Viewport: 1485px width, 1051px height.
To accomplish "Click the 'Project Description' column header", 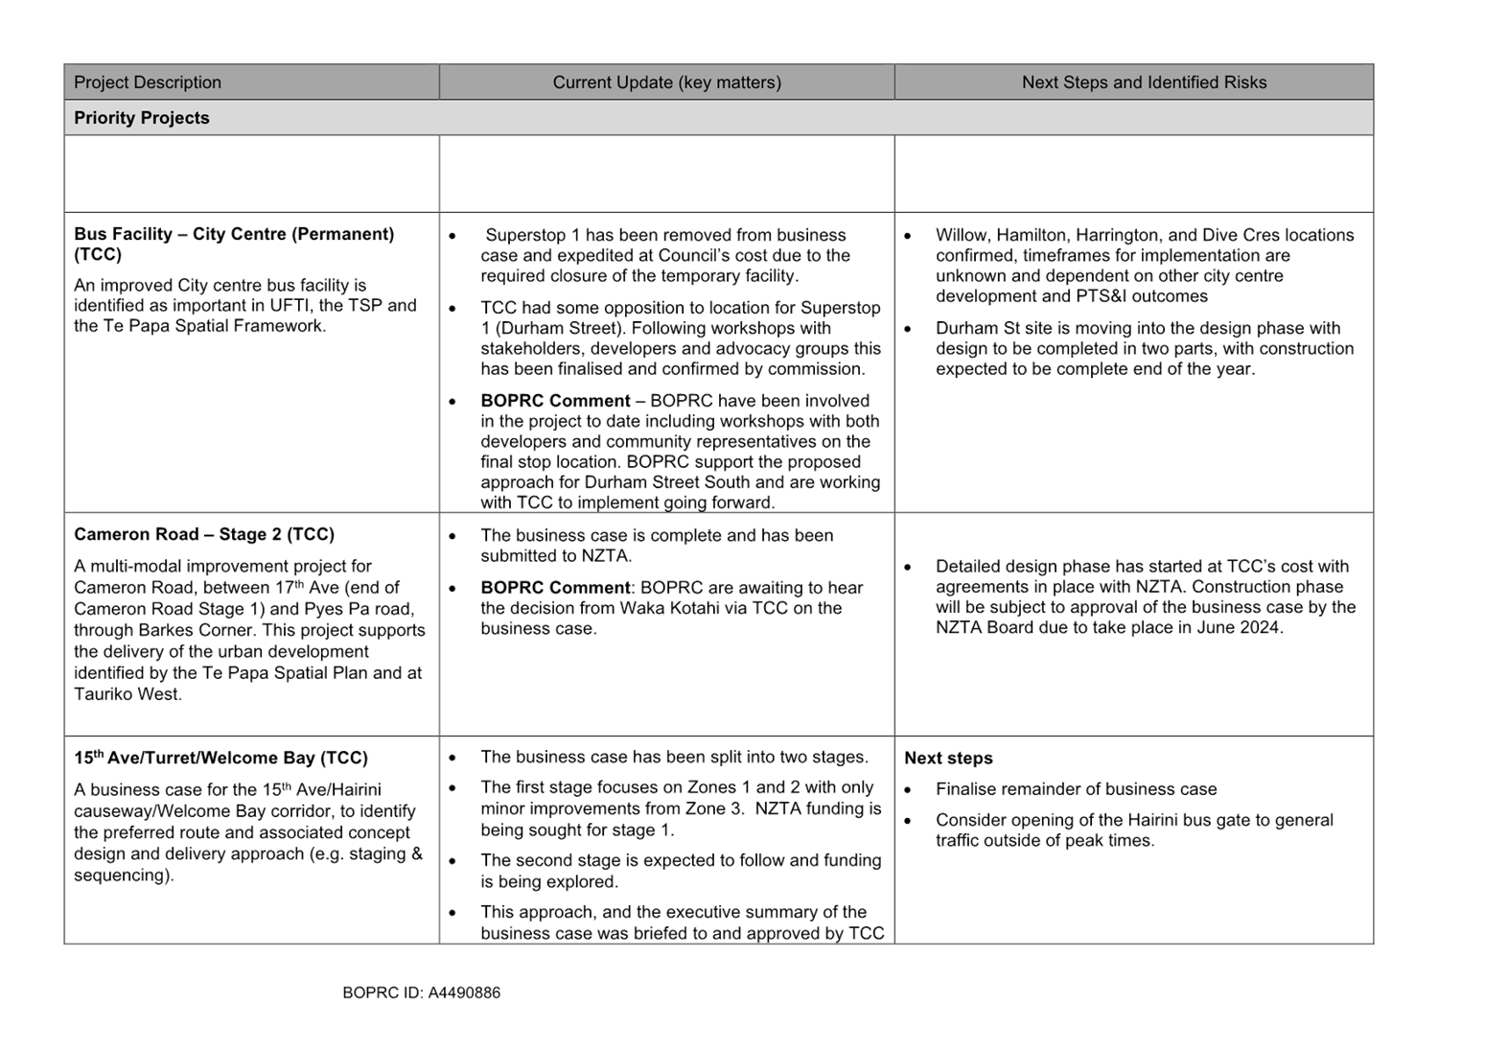I will tap(148, 82).
